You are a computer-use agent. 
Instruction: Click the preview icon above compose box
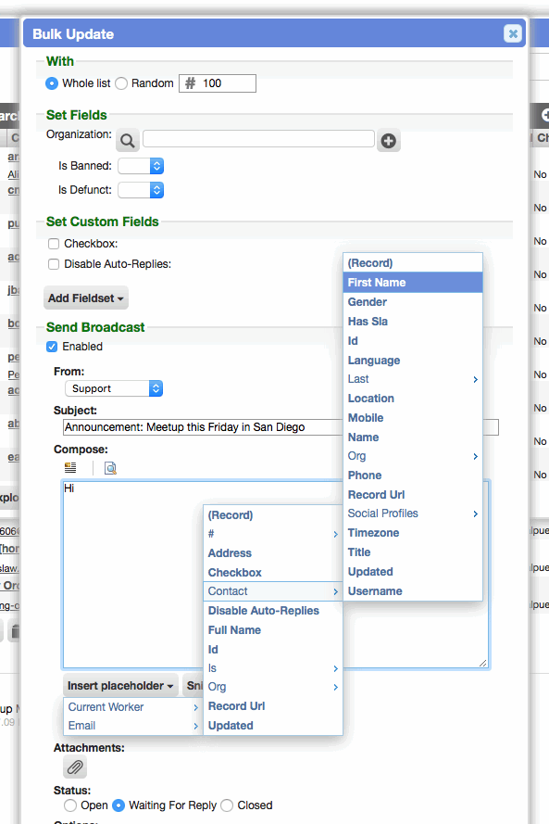[110, 468]
